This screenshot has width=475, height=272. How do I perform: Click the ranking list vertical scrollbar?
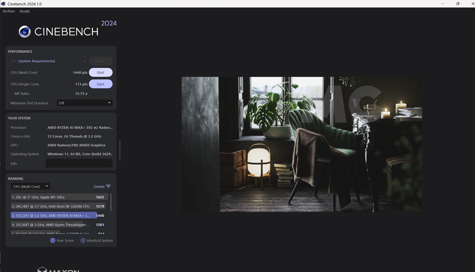tap(111, 202)
